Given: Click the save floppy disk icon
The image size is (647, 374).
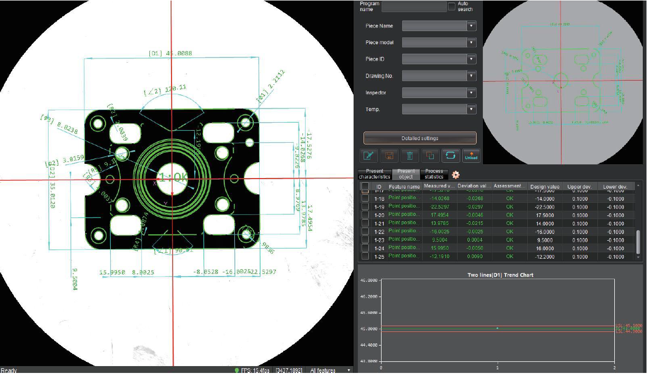Looking at the screenshot, I should coord(389,155).
